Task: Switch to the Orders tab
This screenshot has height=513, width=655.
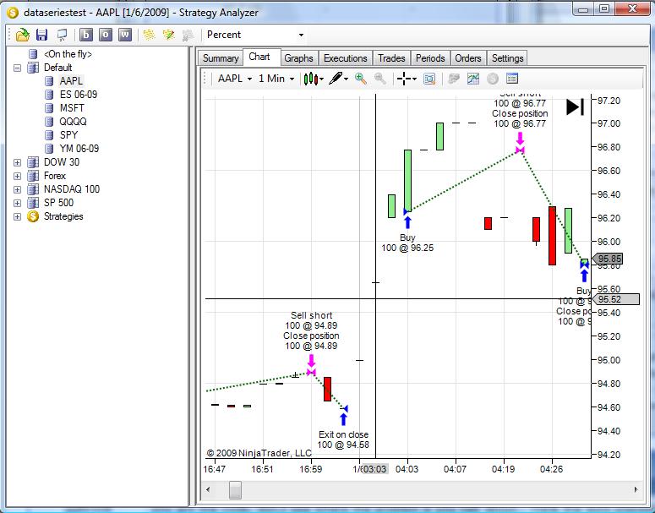Action: coord(468,58)
